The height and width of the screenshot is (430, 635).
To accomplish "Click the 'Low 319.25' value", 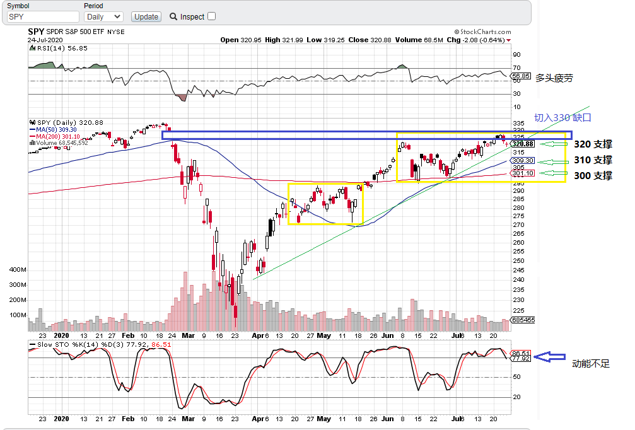I will point(325,40).
